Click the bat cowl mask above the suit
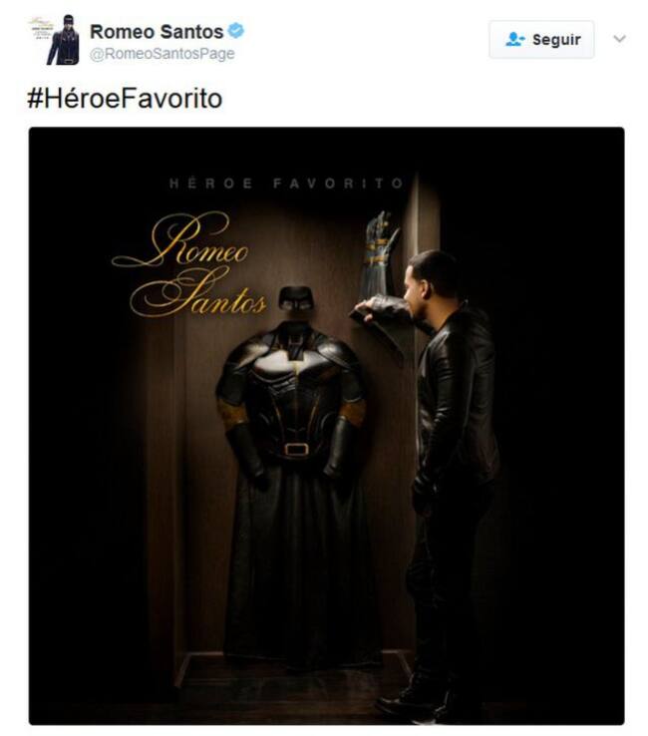The width and height of the screenshot is (648, 736). [x=296, y=298]
